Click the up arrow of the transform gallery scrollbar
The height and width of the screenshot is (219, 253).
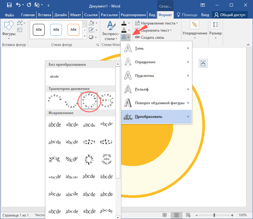pyautogui.click(x=118, y=64)
